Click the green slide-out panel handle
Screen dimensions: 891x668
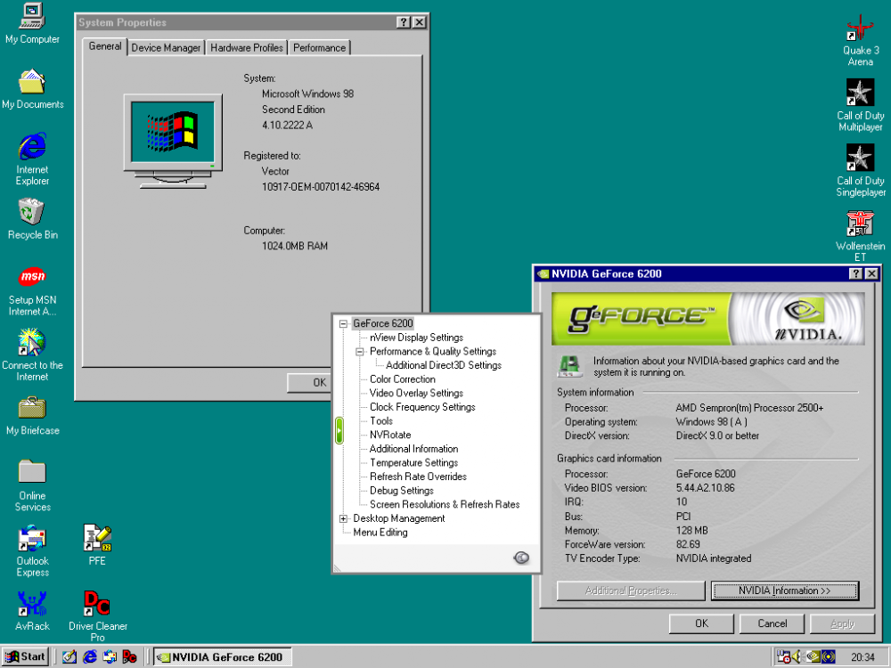coord(339,430)
